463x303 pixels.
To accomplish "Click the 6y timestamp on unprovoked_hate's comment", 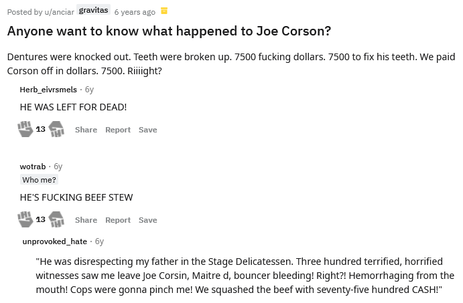I will click(x=99, y=241).
